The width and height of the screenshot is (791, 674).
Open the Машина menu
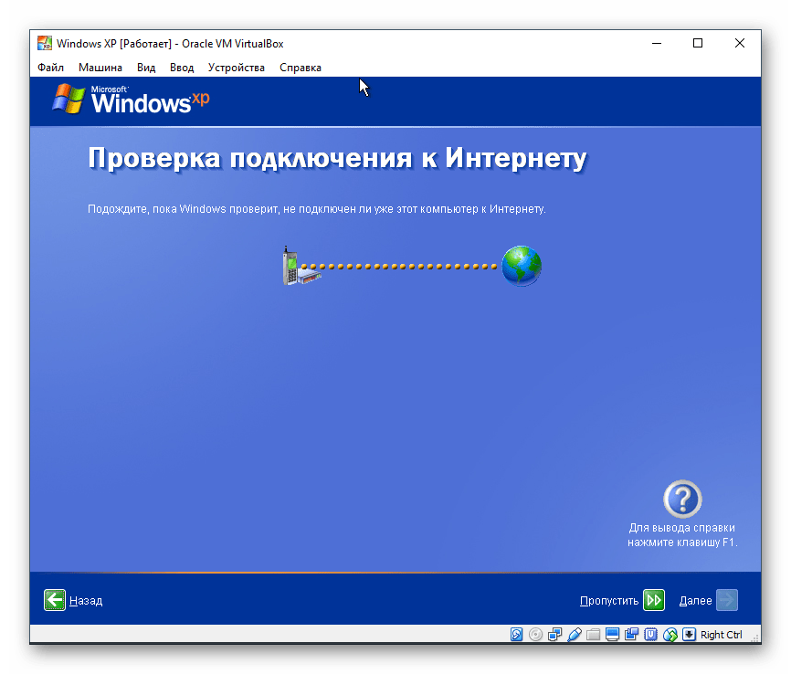click(x=100, y=68)
